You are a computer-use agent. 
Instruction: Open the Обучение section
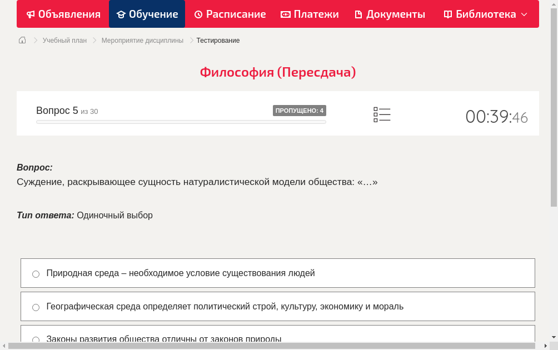147,14
